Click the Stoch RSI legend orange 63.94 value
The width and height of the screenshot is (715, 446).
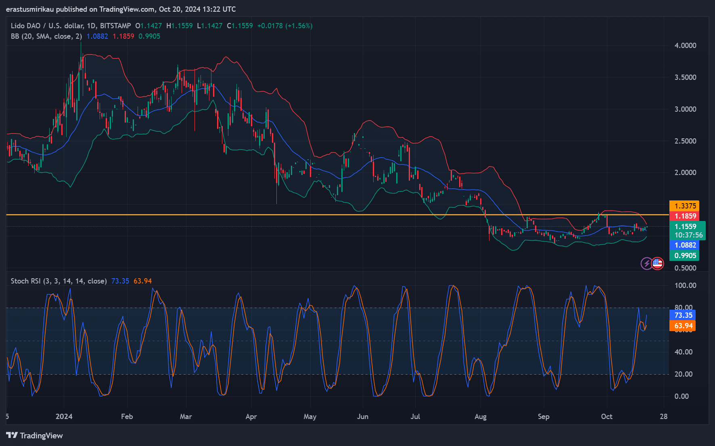point(142,281)
